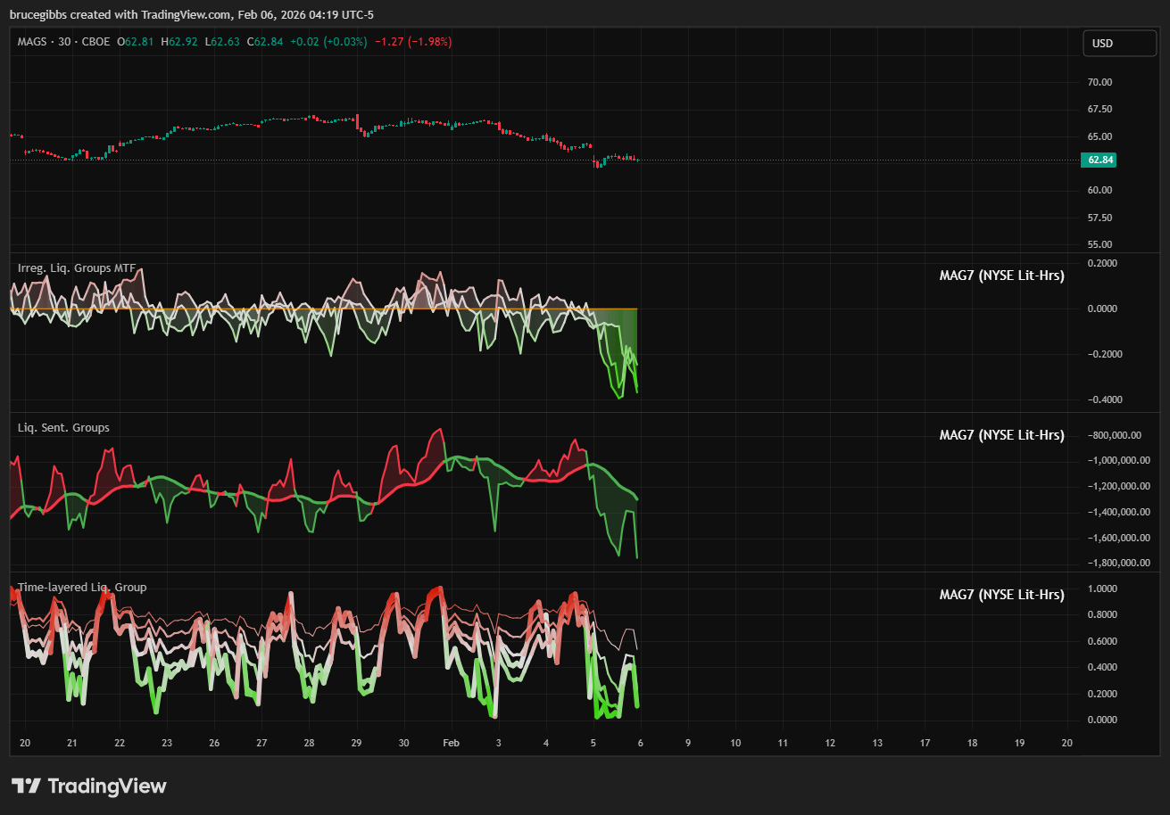Click the -1,800,000.00 value on the sentiment scale
The width and height of the screenshot is (1170, 815).
1109,563
